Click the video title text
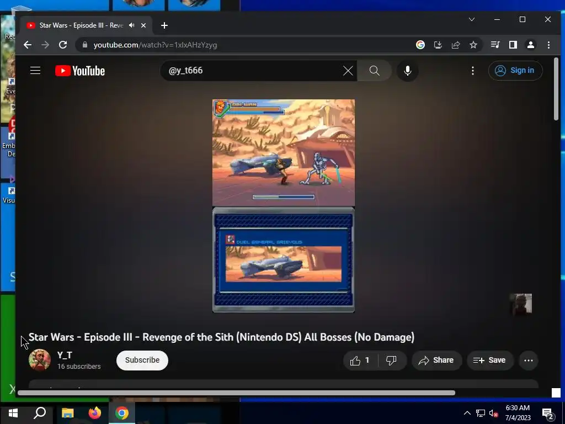 221,337
